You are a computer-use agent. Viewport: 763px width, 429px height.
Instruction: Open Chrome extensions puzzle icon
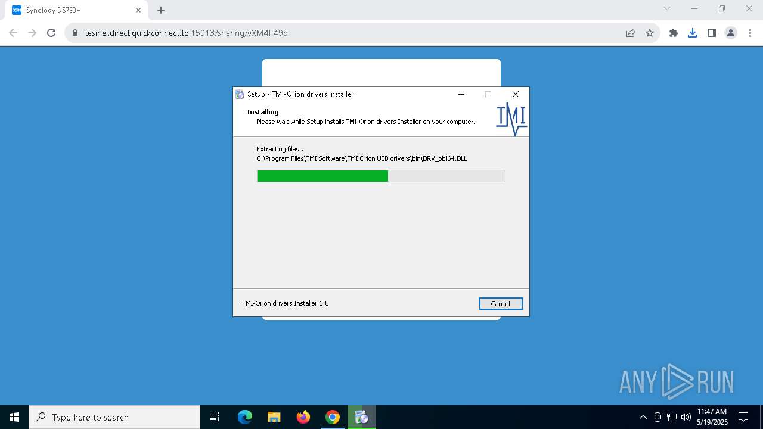674,33
